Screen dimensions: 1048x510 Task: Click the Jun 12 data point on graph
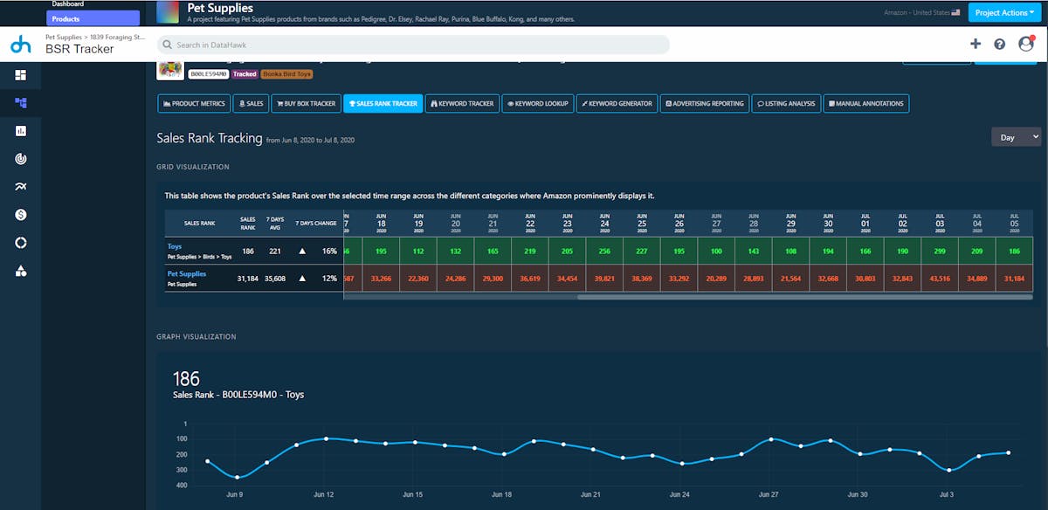point(326,438)
